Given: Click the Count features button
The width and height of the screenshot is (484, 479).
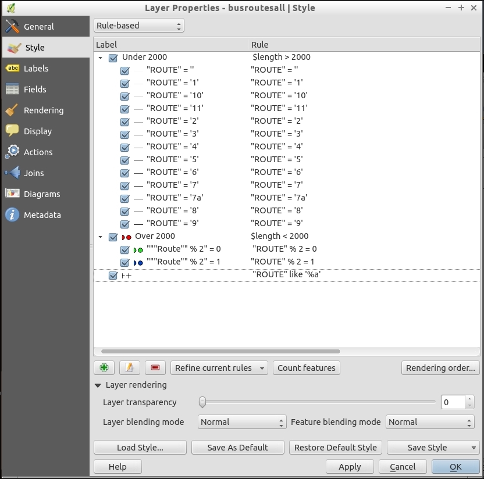Looking at the screenshot, I should click(x=306, y=367).
